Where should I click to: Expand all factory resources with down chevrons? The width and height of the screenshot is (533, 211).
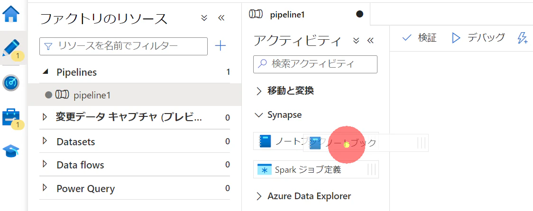204,18
